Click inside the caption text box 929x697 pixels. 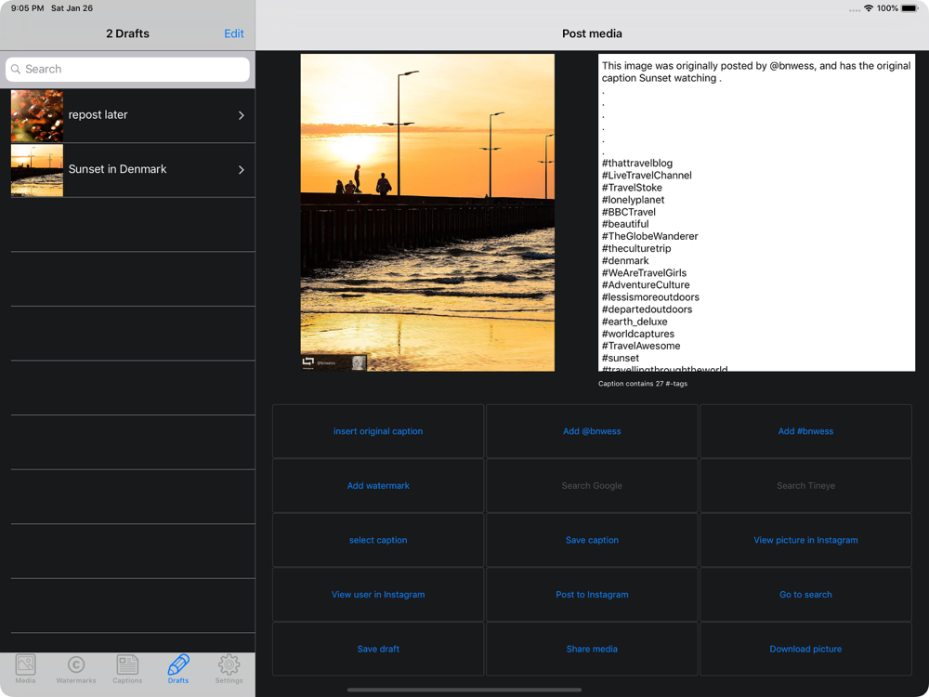(756, 213)
